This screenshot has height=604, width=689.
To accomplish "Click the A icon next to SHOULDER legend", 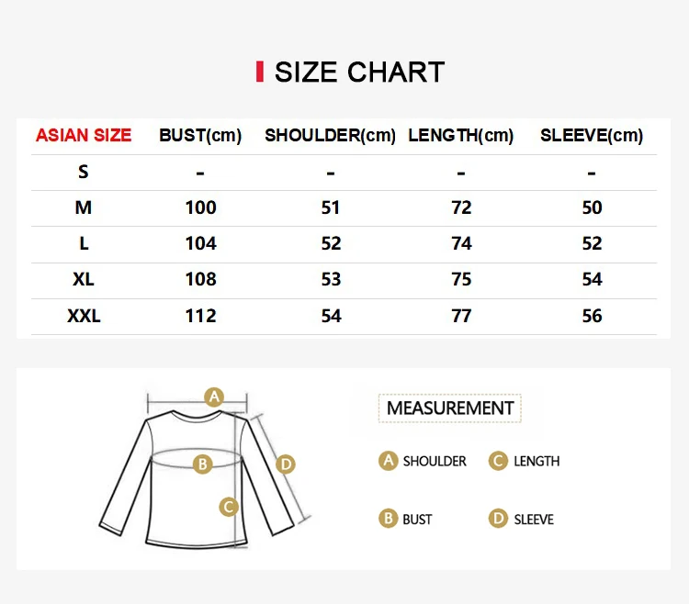I will tap(388, 461).
